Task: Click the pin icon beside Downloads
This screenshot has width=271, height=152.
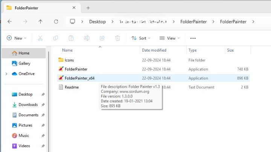Action: [43, 105]
